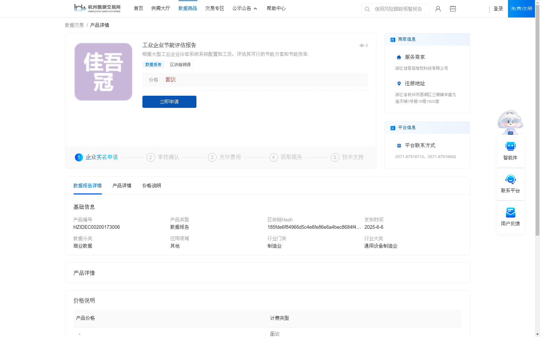Expand the 公示公告 dropdown menu
The width and height of the screenshot is (540, 337).
coord(245,8)
